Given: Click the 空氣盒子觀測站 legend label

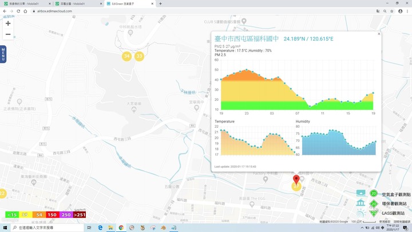Looking at the screenshot, I should click(x=396, y=194).
